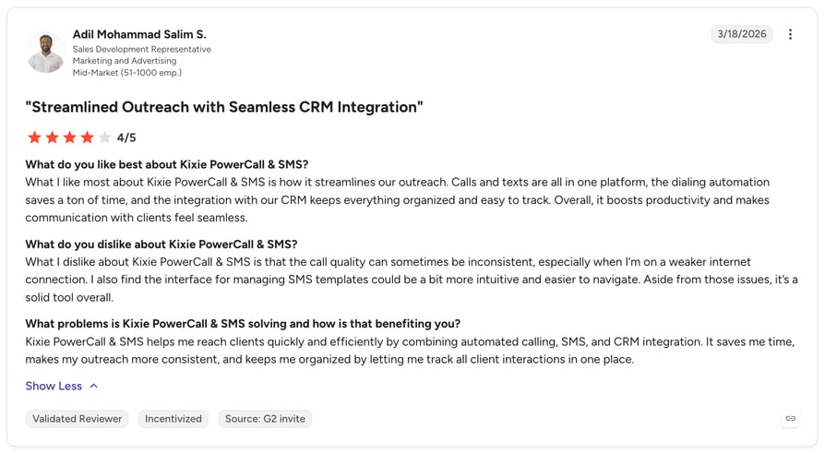Viewport: 825px width, 454px height.
Task: Click the third rating star
Action: click(69, 137)
